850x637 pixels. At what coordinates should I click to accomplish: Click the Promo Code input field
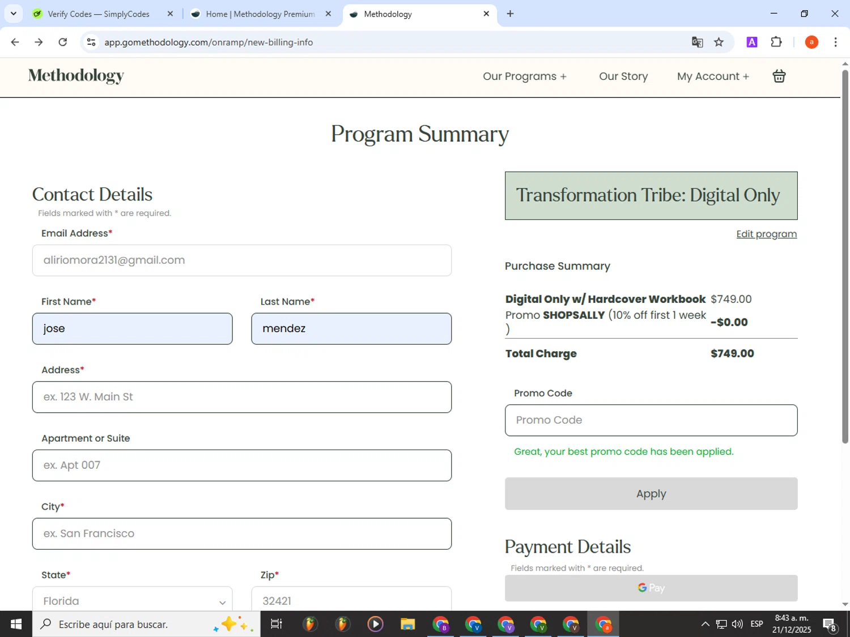pos(651,420)
